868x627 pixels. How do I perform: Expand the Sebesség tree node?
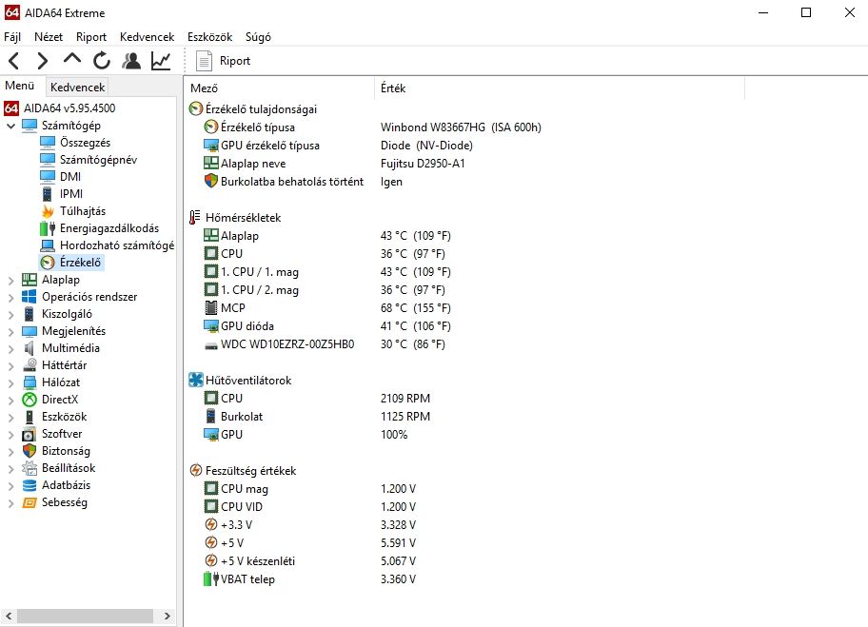pos(10,503)
